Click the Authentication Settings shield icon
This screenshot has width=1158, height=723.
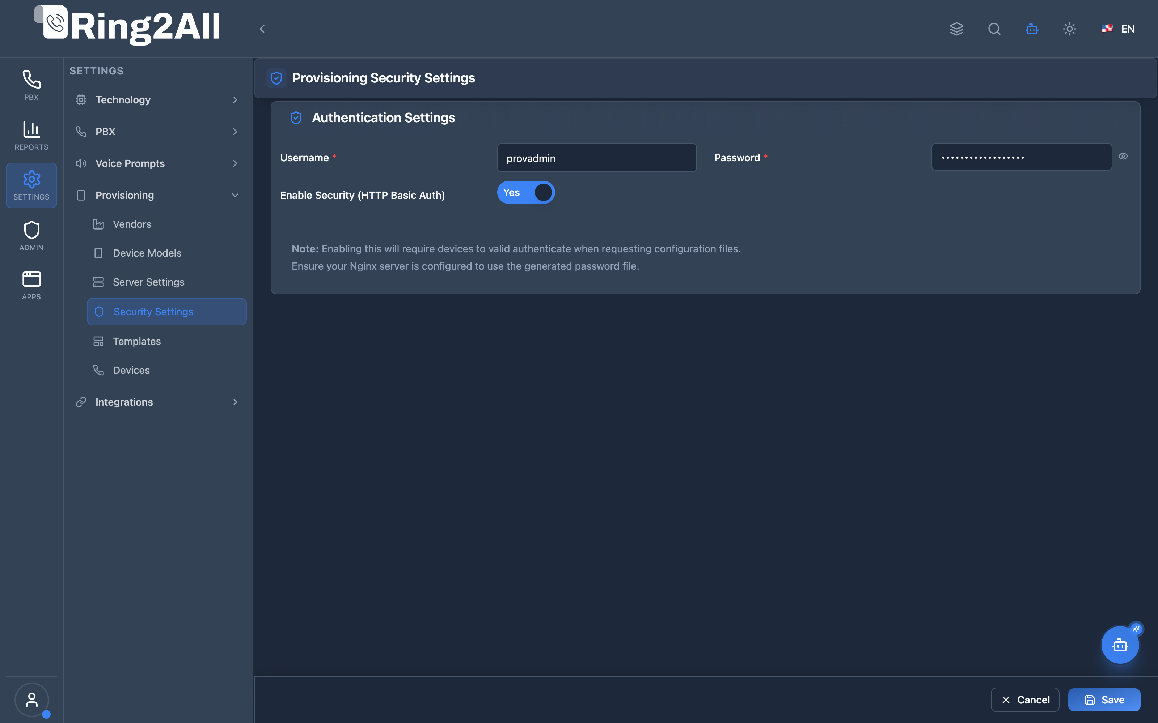296,117
